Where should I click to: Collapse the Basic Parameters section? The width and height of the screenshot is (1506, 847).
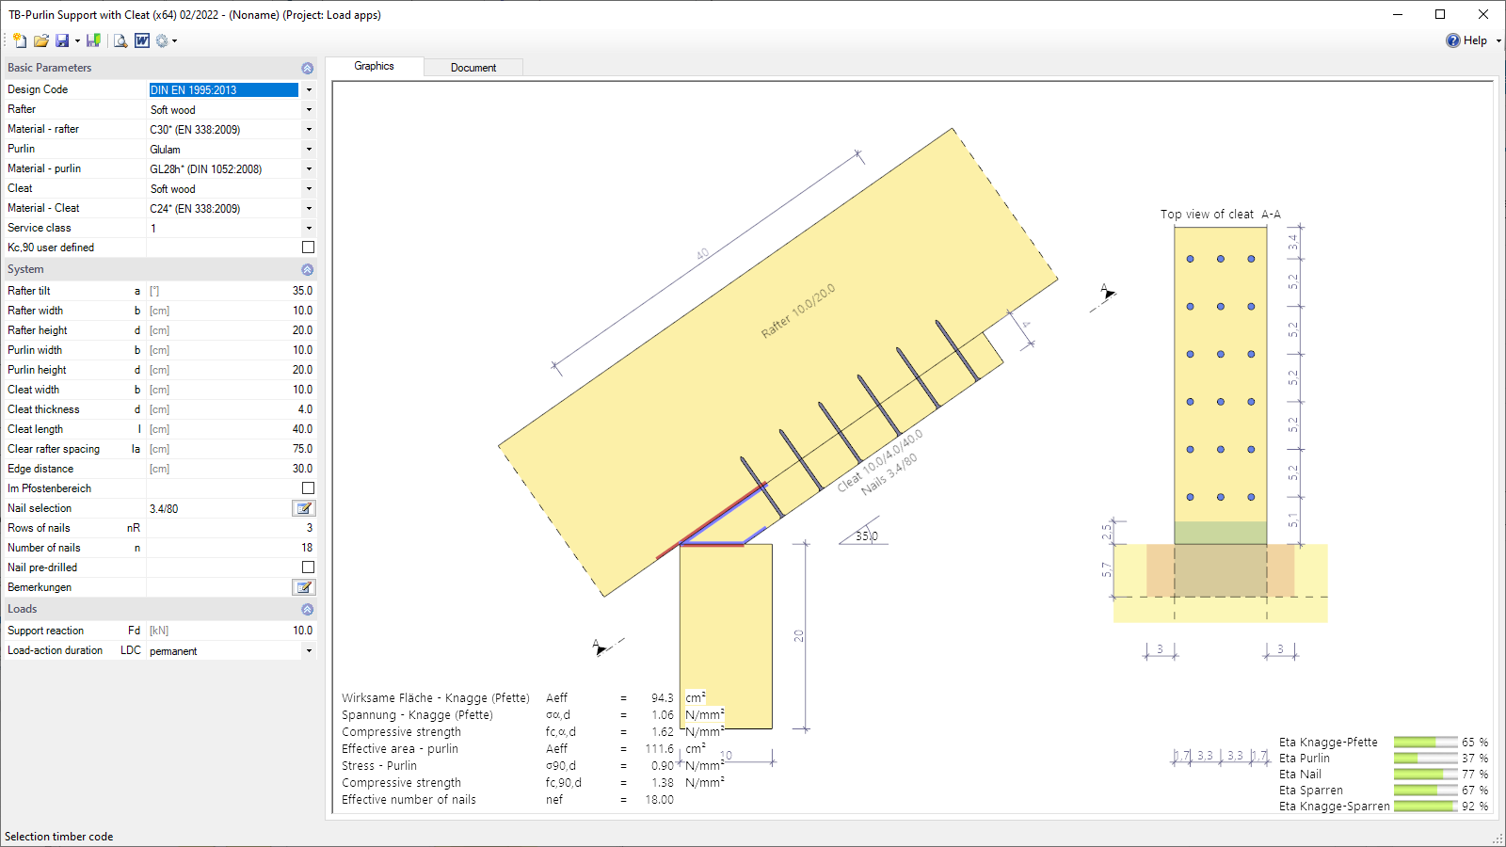[307, 68]
